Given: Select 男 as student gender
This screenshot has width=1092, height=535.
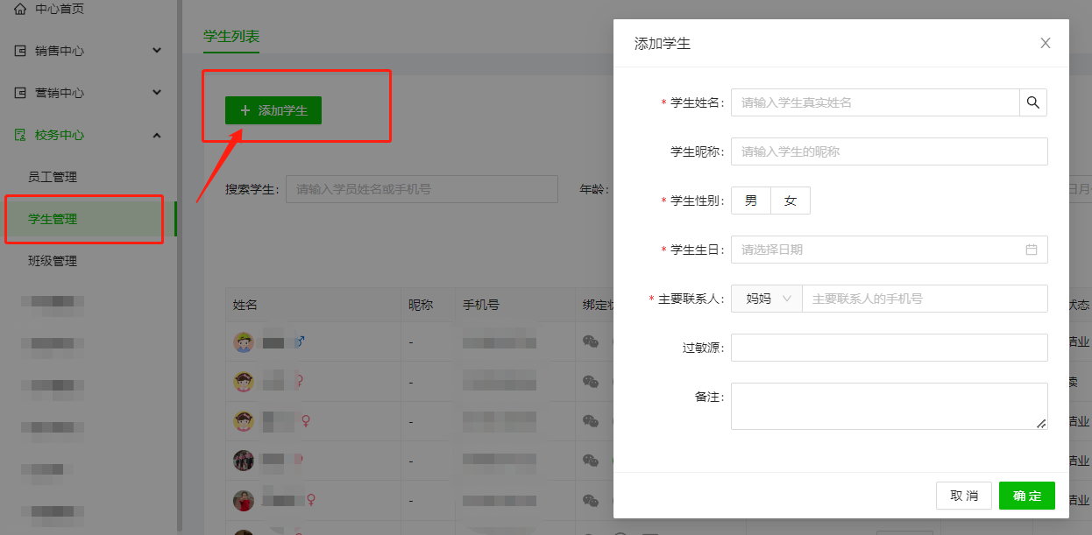Looking at the screenshot, I should (751, 201).
